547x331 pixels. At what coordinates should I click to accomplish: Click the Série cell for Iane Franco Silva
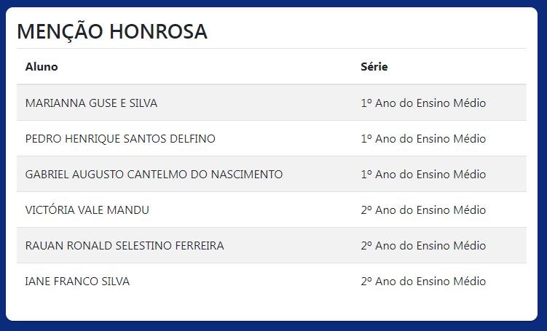(x=423, y=282)
